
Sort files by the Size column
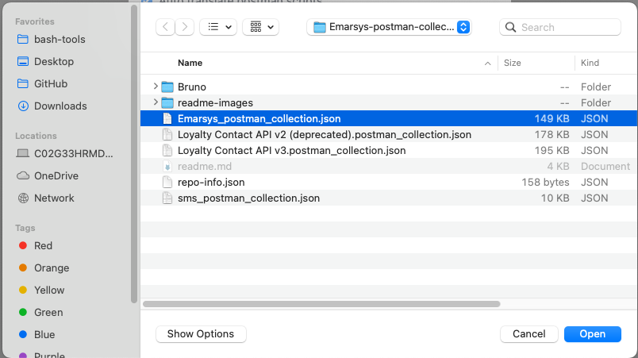coord(512,63)
